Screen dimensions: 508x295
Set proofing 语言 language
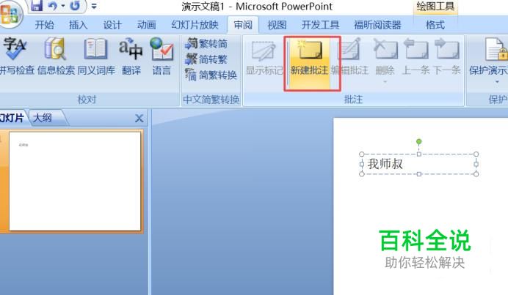[x=162, y=56]
